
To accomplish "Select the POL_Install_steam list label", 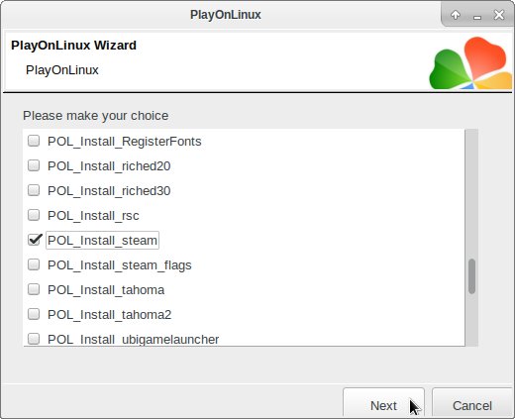I will (102, 241).
